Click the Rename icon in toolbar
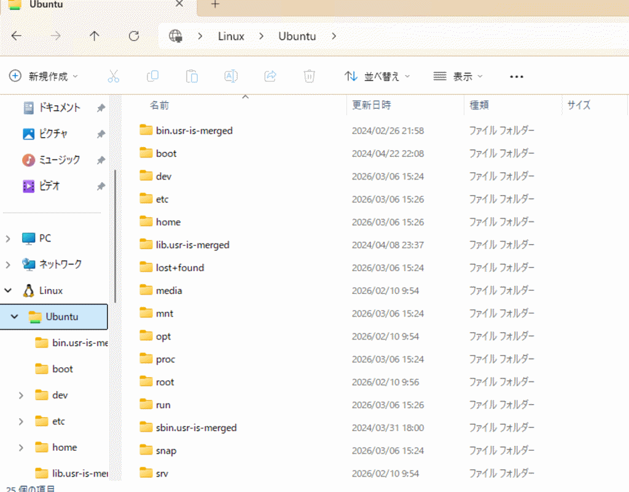The height and width of the screenshot is (492, 629). (231, 76)
